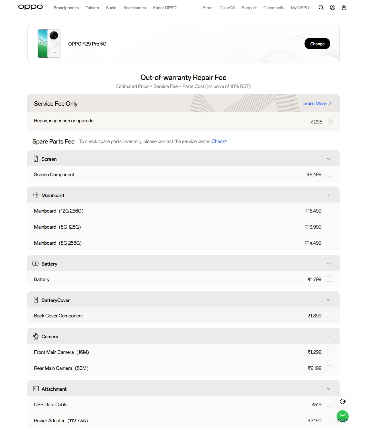The image size is (367, 428).
Task: Click the ₹15,499 mainboard price
Action: point(313,211)
